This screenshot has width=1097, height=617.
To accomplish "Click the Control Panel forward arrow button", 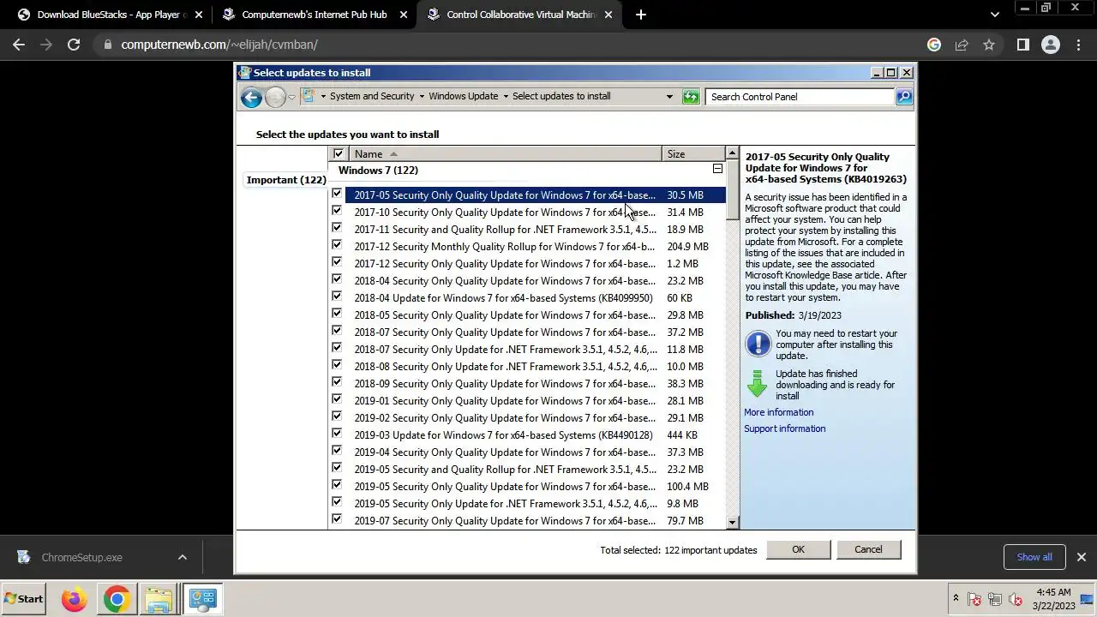I will [x=275, y=97].
